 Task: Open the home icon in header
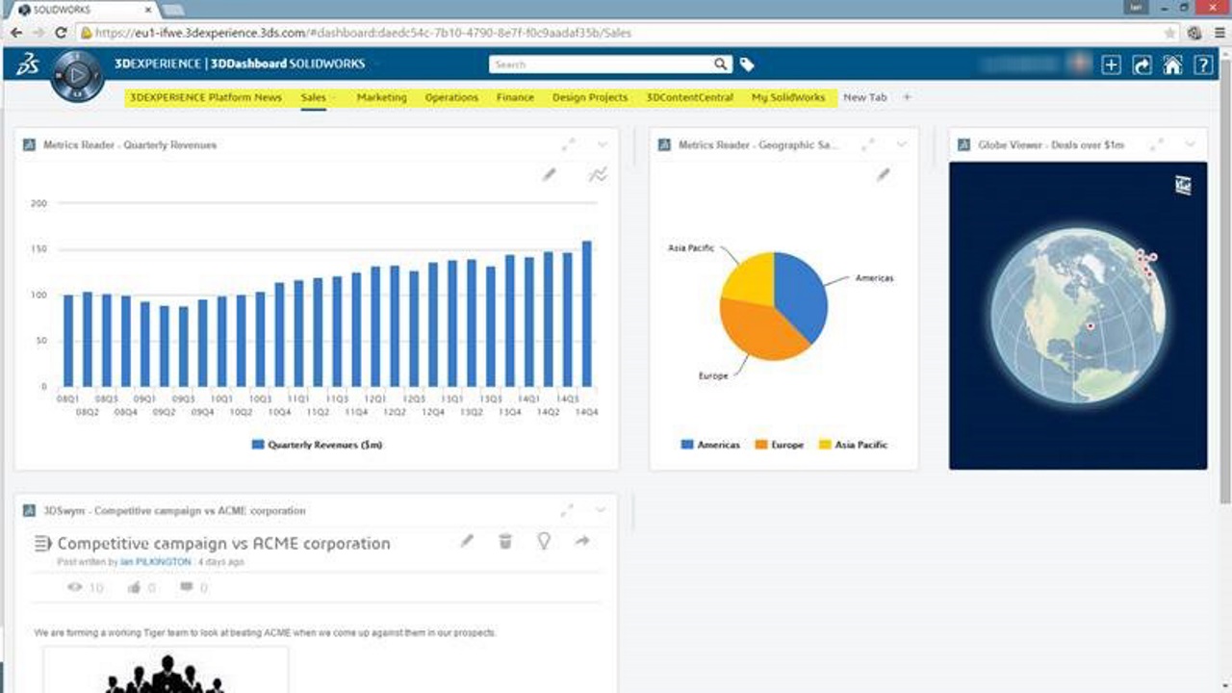1172,64
